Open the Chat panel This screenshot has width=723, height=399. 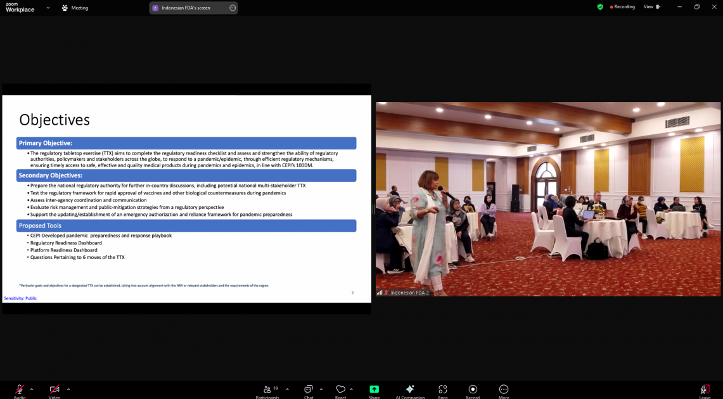point(309,390)
